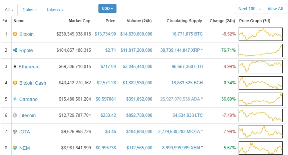Click Ripple price $2.71
Image resolution: width=288 pixels, height=155 pixels.
coord(110,50)
